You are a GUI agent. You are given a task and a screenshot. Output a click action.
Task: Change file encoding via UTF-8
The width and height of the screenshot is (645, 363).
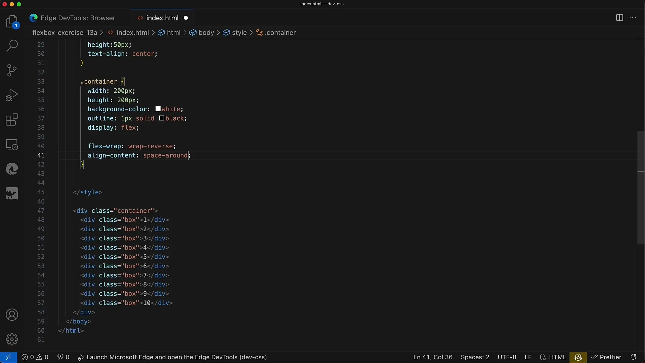507,357
